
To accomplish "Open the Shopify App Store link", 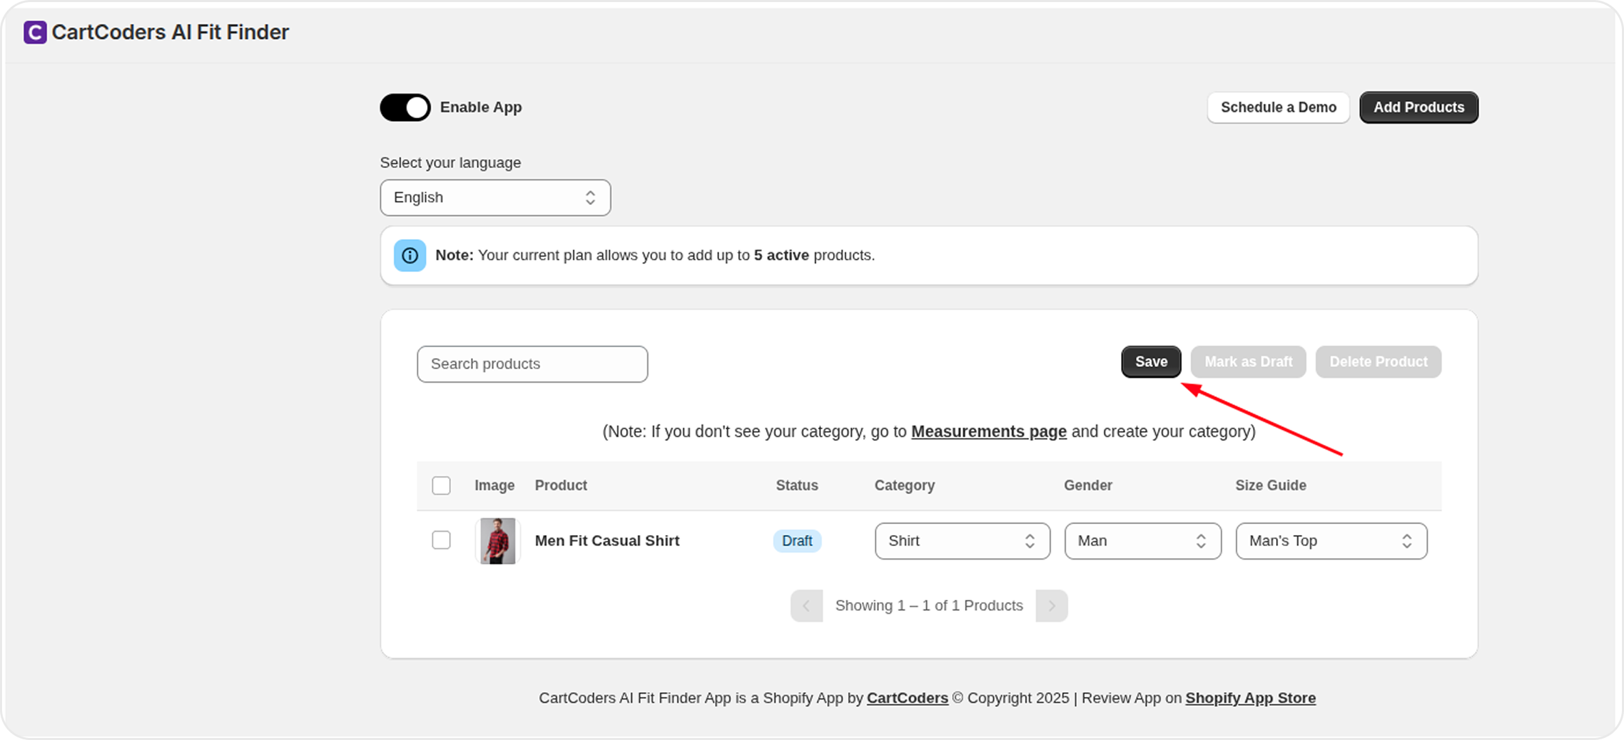I will 1250,698.
